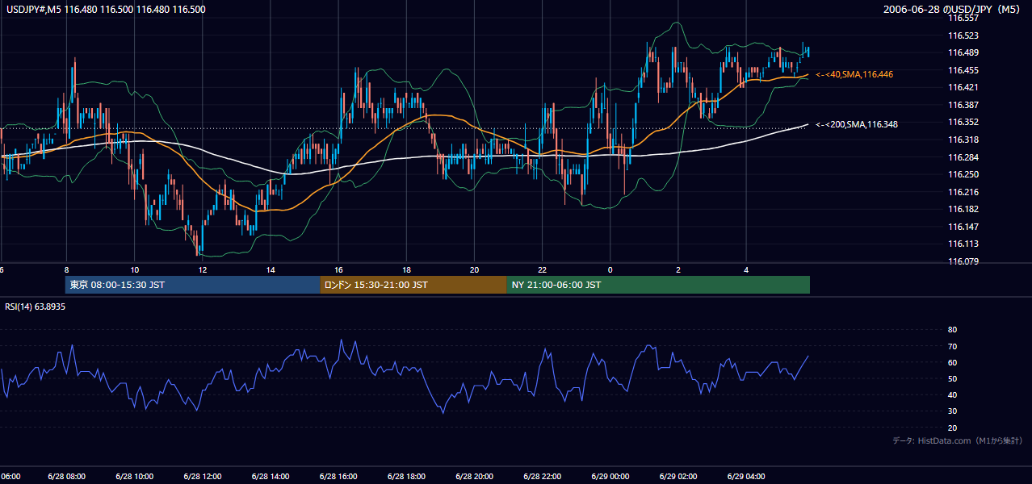Click the 6/29 04:00 bottom time label
The height and width of the screenshot is (484, 1032).
(746, 477)
